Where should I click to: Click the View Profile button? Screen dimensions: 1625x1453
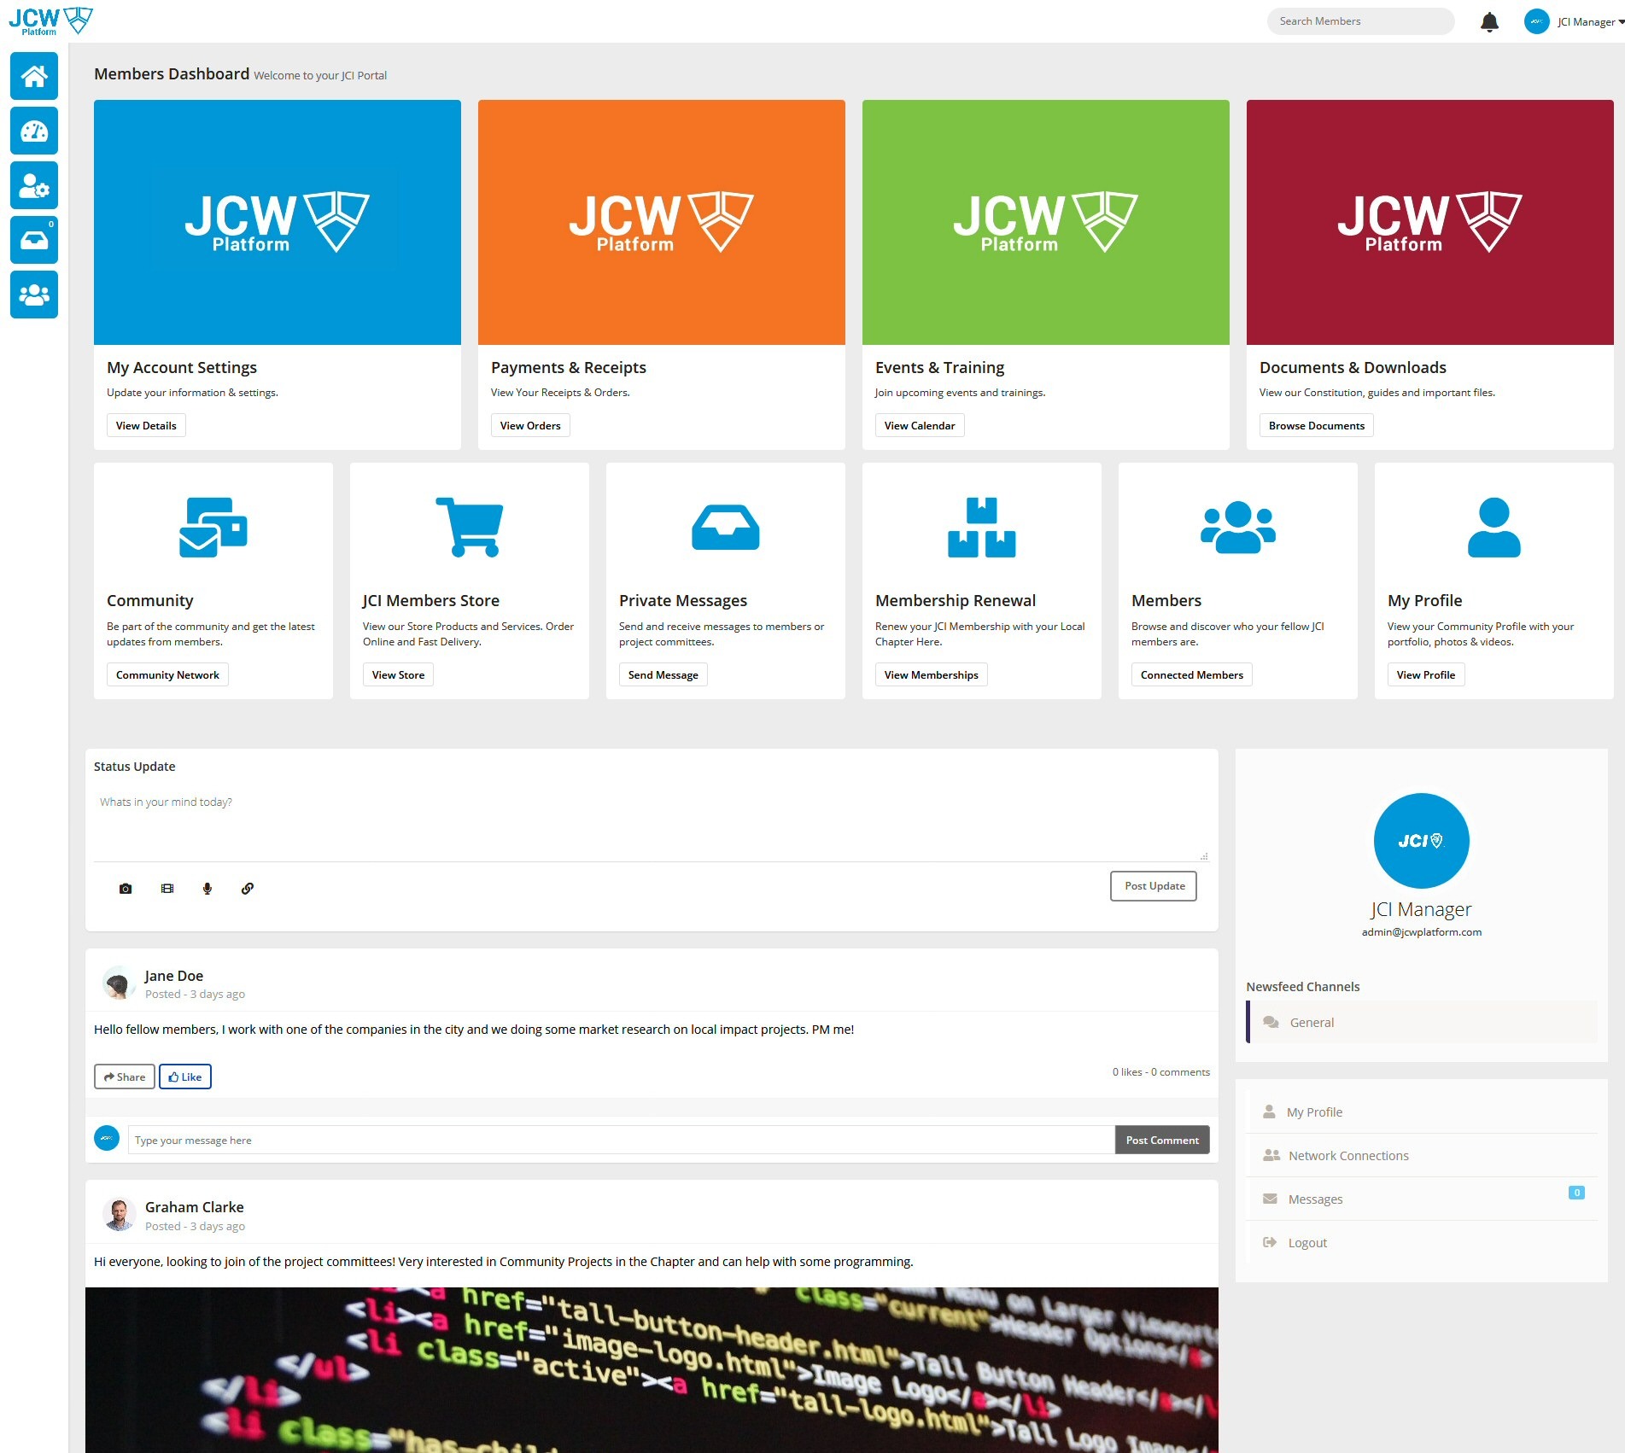[1425, 674]
